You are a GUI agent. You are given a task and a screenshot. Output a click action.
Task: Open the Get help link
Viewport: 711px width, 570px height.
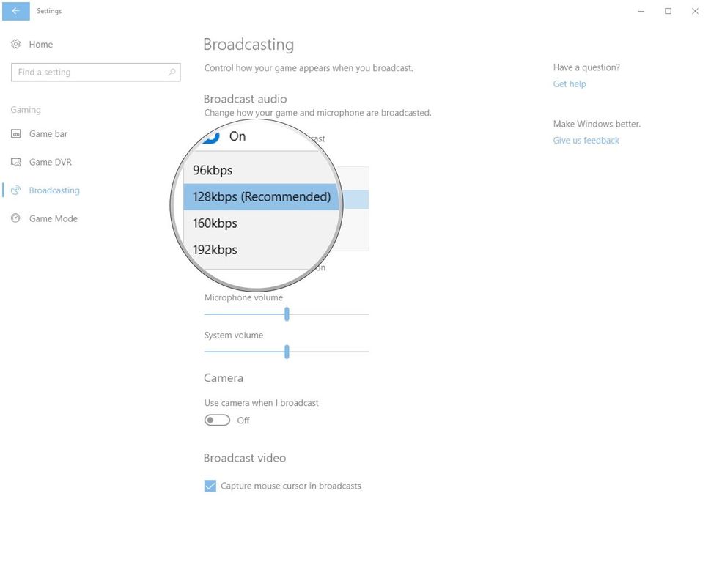pos(569,84)
